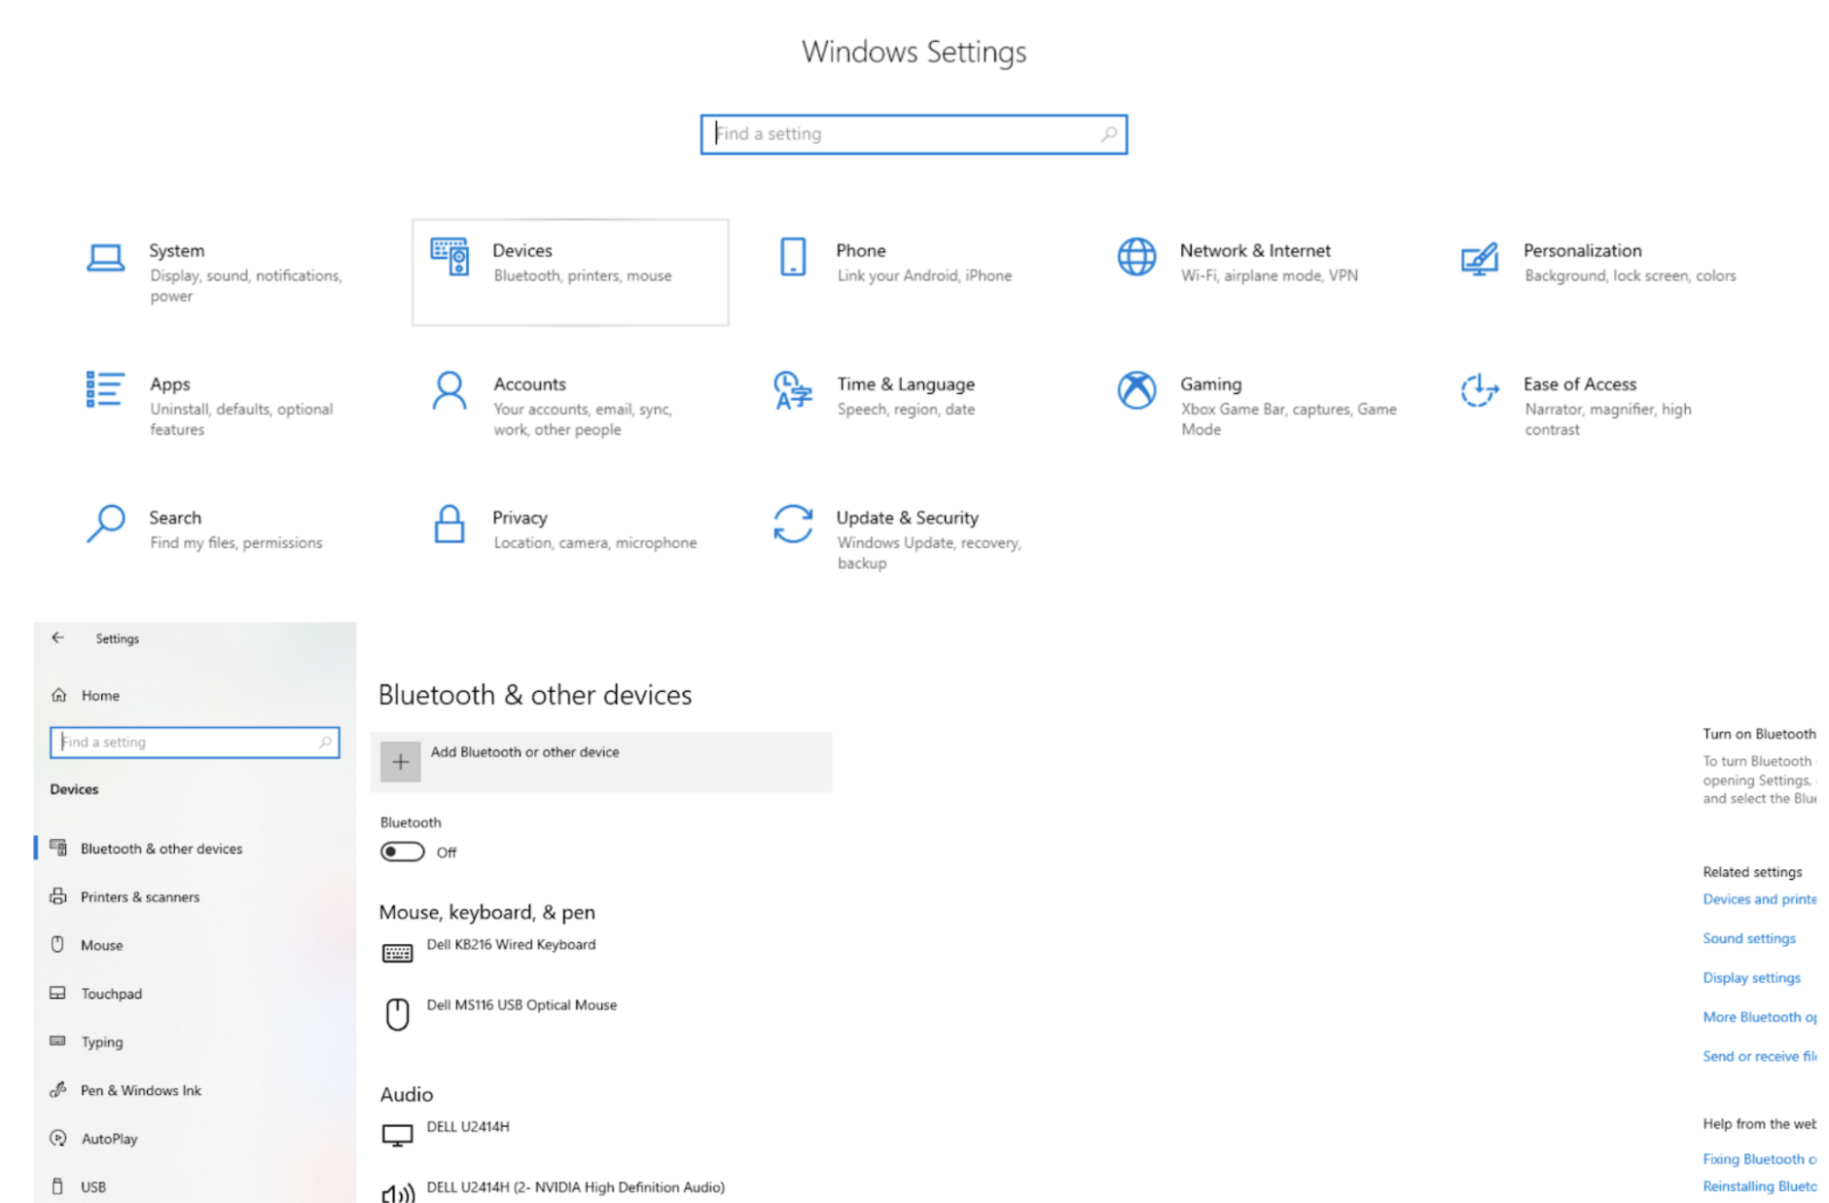
Task: Click the back arrow in Settings
Action: point(58,638)
